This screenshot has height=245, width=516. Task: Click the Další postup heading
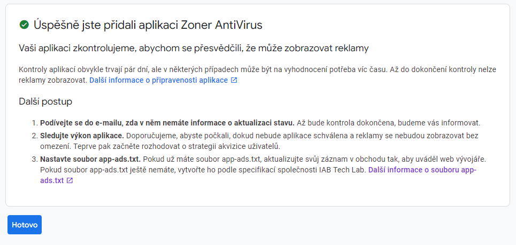click(45, 101)
